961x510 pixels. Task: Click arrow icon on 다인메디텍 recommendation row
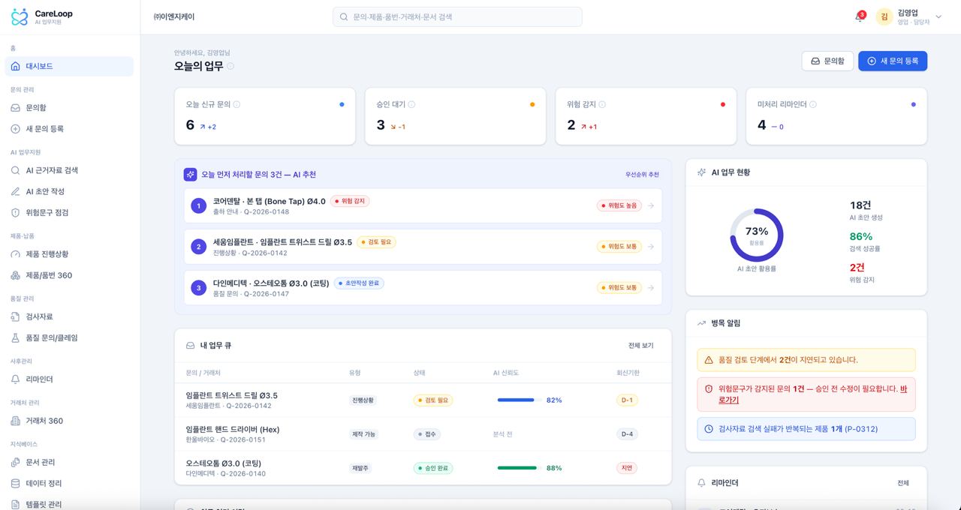[651, 288]
